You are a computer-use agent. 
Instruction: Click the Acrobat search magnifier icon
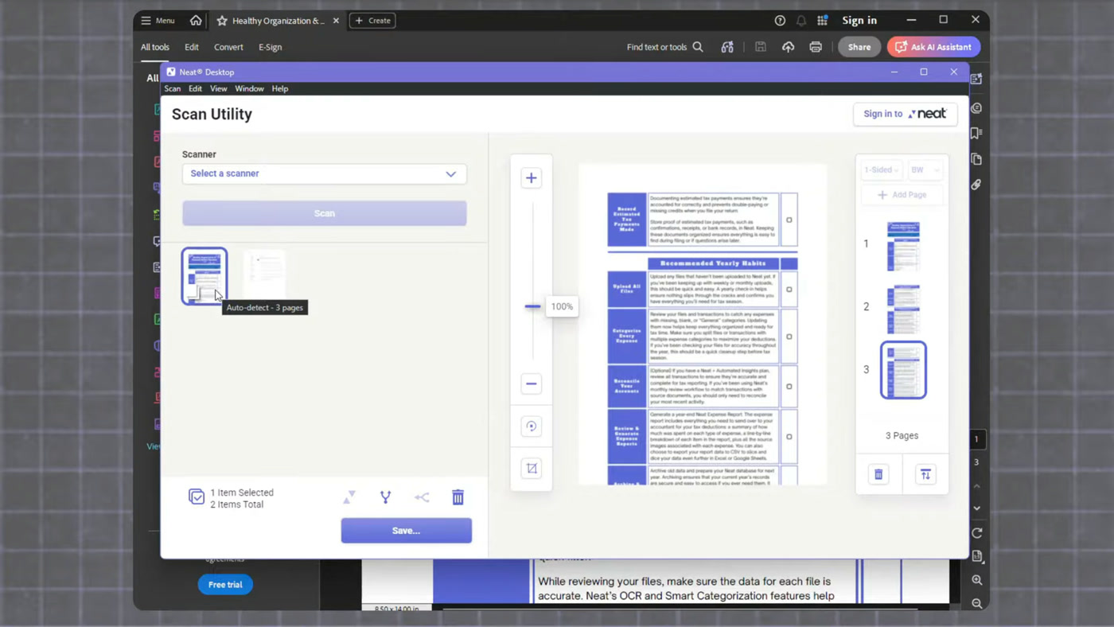(x=698, y=47)
